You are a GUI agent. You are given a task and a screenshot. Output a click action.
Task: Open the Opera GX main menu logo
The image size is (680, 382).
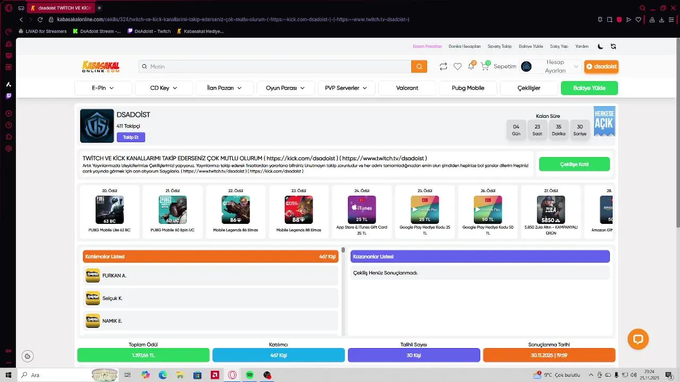[8, 8]
